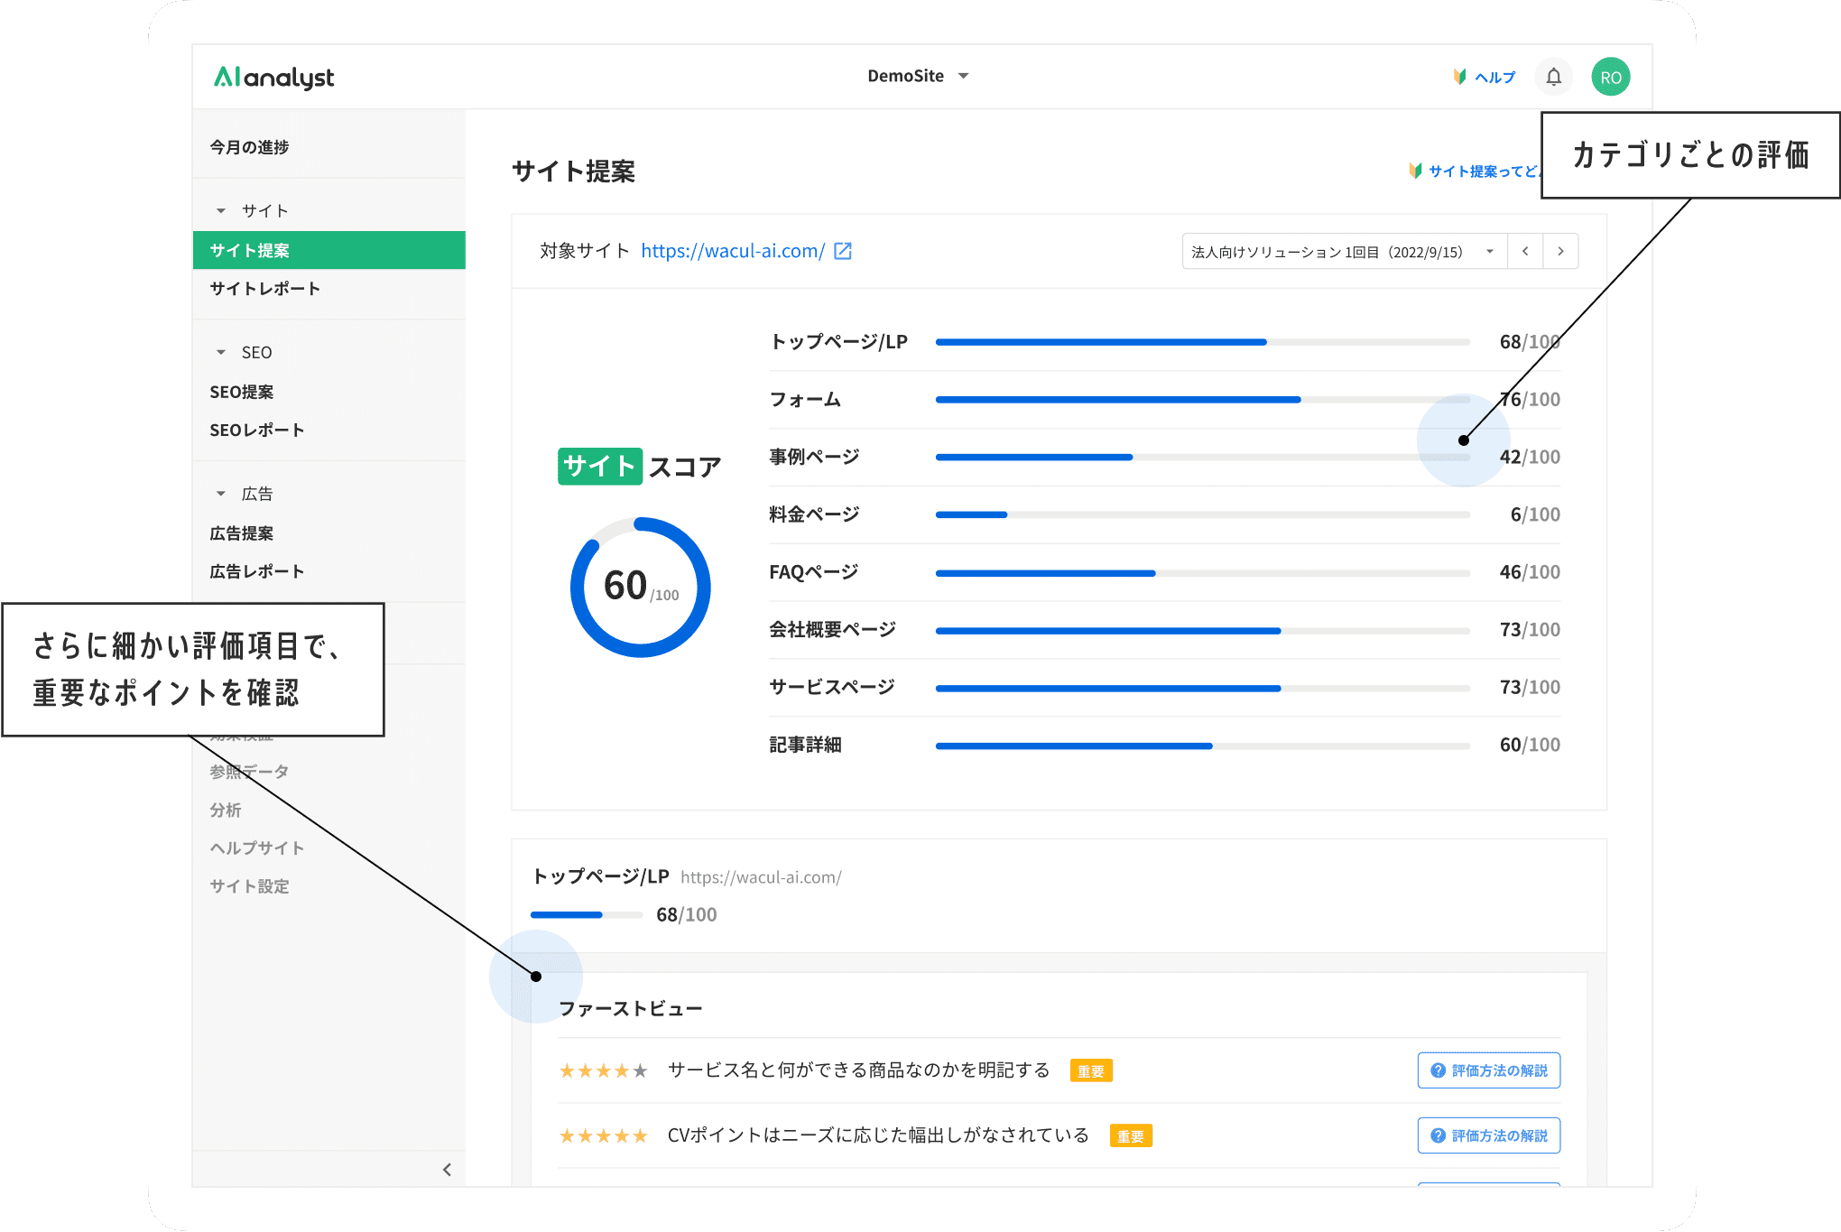The image size is (1841, 1232).
Task: Select the FAQページ category row label
Action: [814, 572]
